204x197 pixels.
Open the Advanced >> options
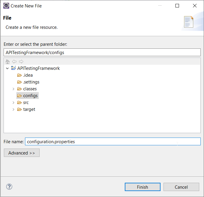(x=22, y=153)
